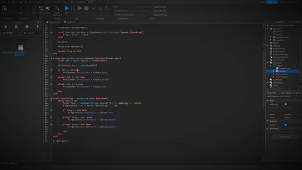Viewport: 302px width, 170px height.
Task: Fold the RenderStepped function at line 39
Action: 51,58
